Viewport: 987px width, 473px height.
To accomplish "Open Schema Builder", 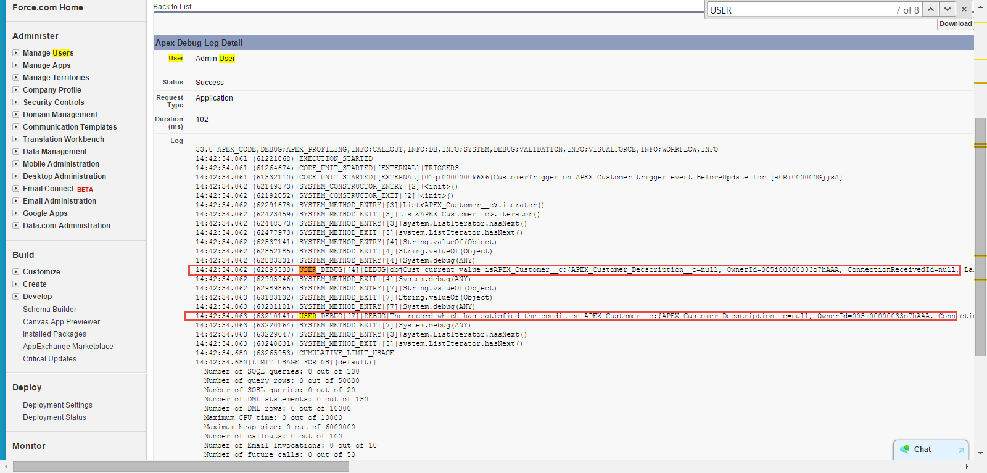I will click(x=49, y=310).
